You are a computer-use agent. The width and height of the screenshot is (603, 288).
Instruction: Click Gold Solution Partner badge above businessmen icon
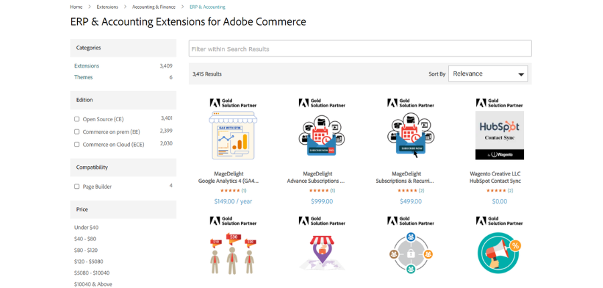[233, 221]
